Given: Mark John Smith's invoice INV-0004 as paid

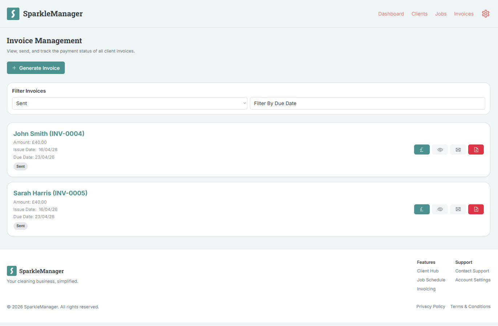Looking at the screenshot, I should (421, 149).
